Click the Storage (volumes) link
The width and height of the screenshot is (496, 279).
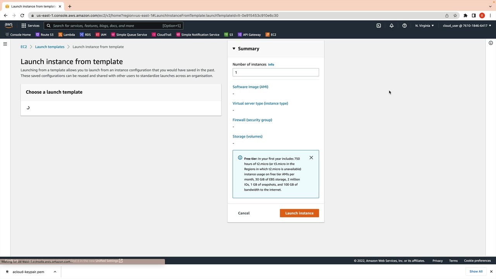247,136
